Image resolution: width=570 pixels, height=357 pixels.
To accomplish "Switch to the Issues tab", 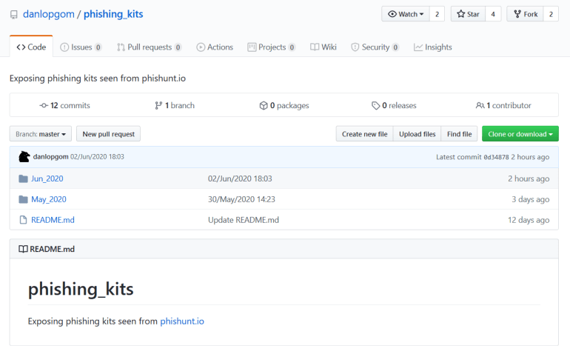I will coord(81,47).
